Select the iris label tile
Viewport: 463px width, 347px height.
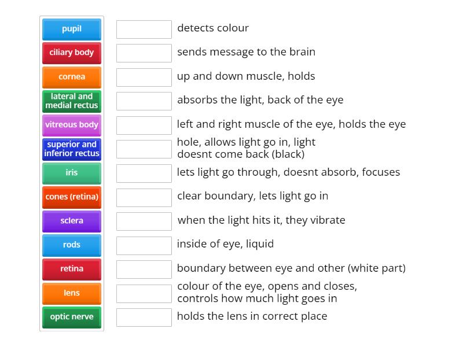72,173
